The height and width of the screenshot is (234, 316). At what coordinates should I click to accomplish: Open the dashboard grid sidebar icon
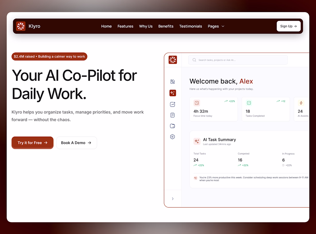point(173,82)
